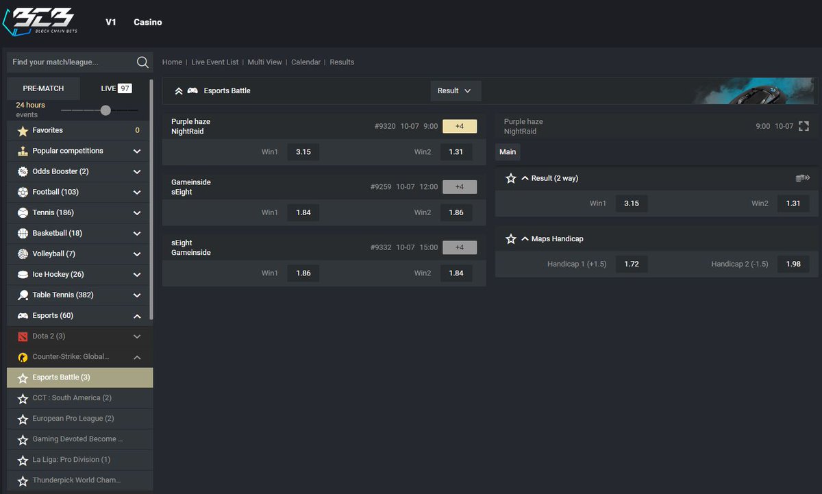Screen dimensions: 822x494
Task: Click the Basketball icon
Action: (23, 233)
